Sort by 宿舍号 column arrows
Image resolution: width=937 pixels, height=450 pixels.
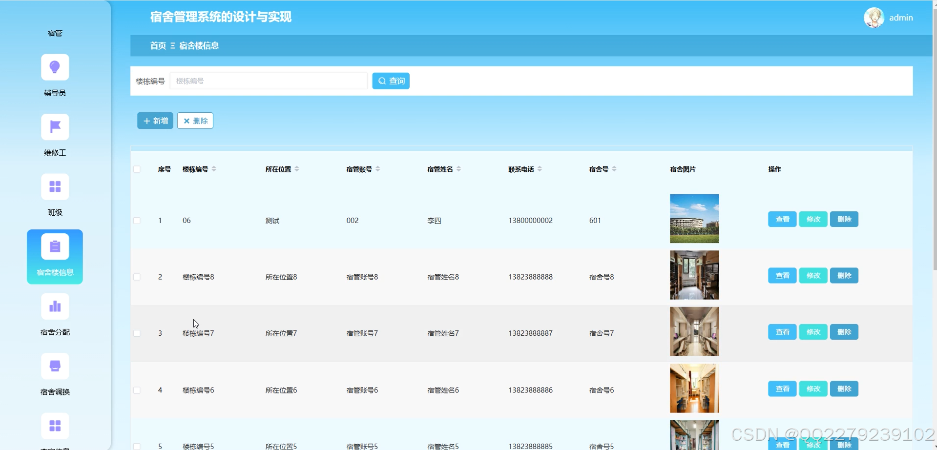click(614, 169)
